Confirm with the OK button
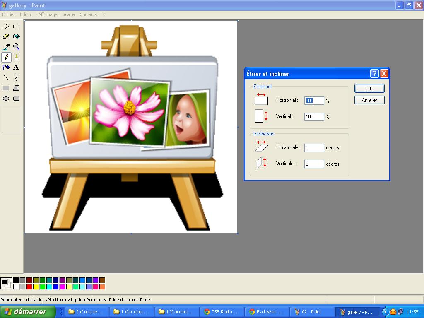Screen dimensions: 424x318 click(369, 89)
